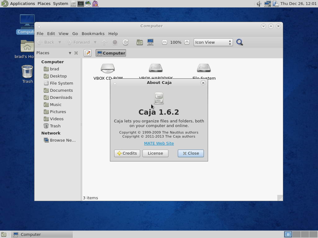Open brad's Home desktop folder
Screen dimensions: 318x238
click(x=27, y=46)
